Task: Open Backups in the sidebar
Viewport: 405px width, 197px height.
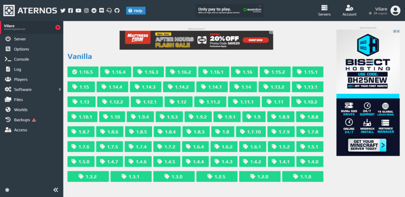Action: (31, 120)
